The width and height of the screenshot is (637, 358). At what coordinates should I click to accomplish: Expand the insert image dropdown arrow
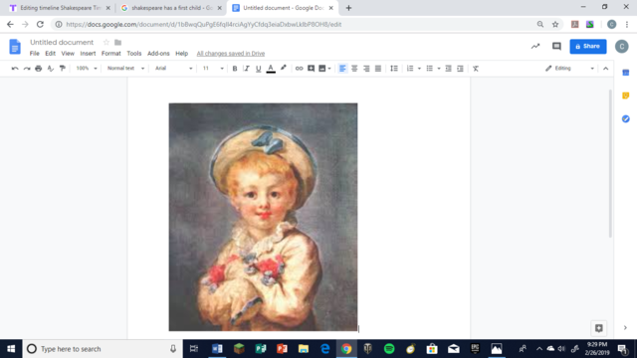pyautogui.click(x=329, y=69)
